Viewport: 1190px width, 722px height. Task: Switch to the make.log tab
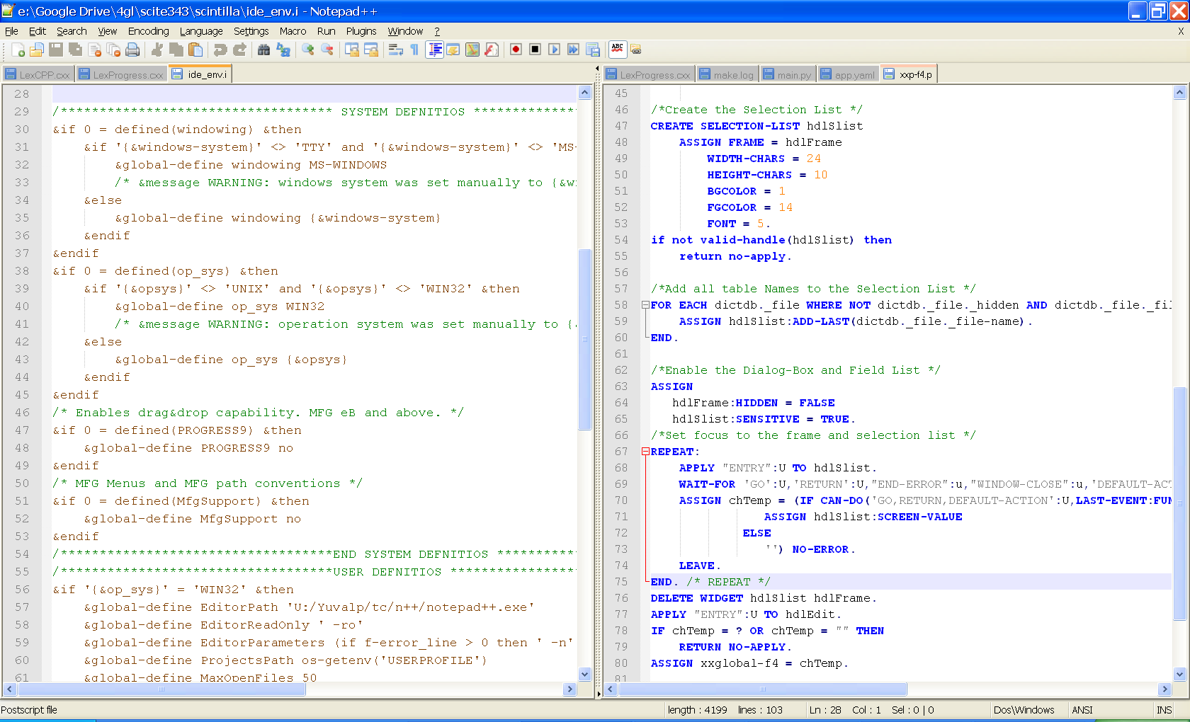(727, 73)
